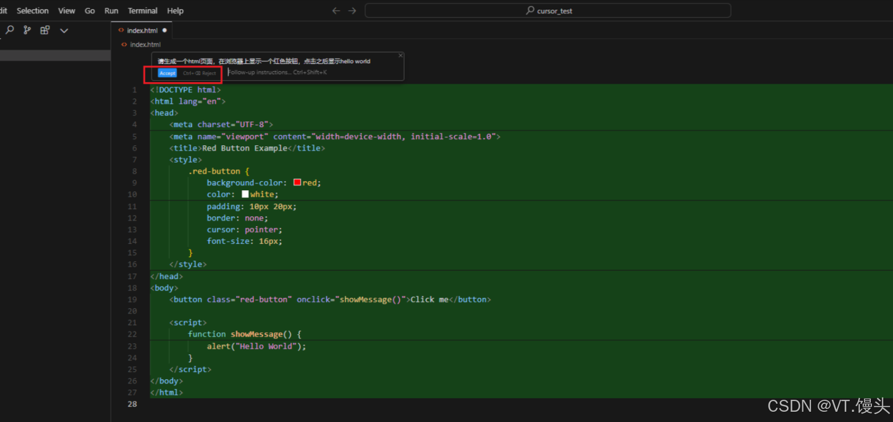Open the Run menu
The width and height of the screenshot is (893, 422).
111,11
